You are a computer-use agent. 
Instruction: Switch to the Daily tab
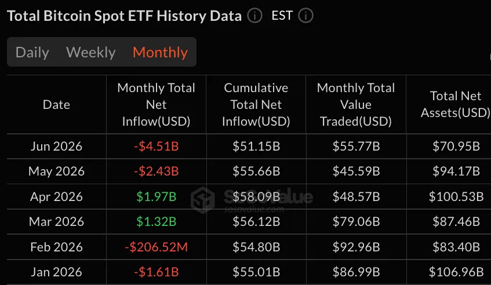coord(32,52)
